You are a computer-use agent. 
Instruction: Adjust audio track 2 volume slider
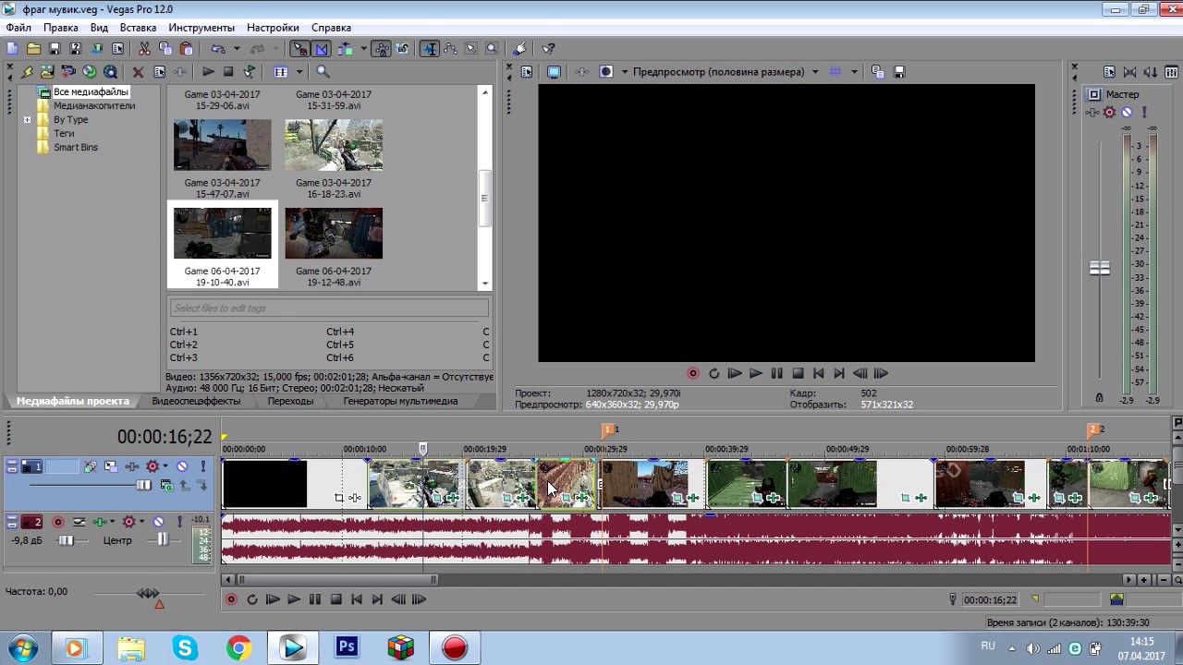[66, 540]
